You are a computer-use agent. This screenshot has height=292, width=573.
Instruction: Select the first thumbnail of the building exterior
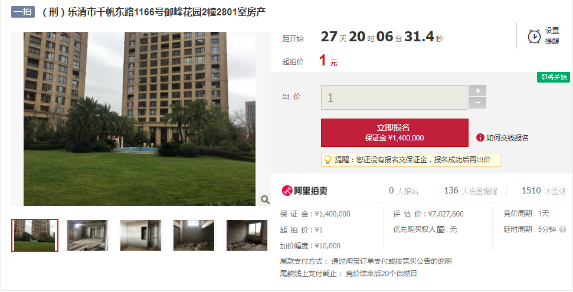click(35, 235)
